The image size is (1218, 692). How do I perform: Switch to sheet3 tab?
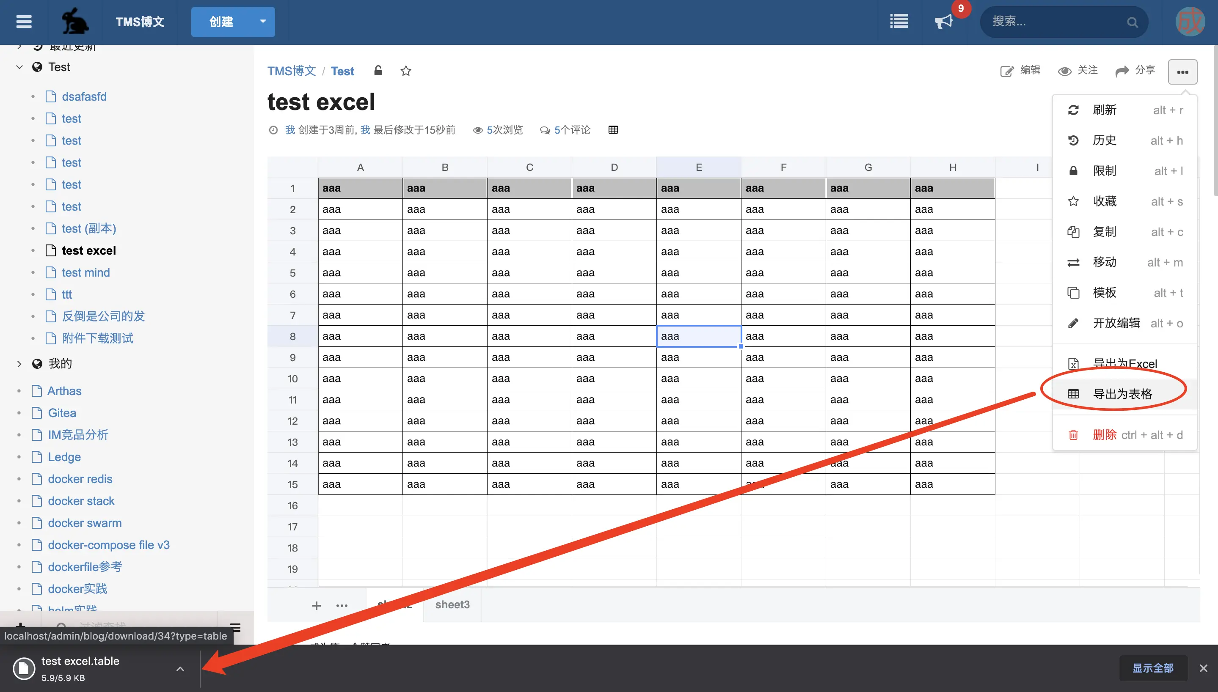pos(452,604)
